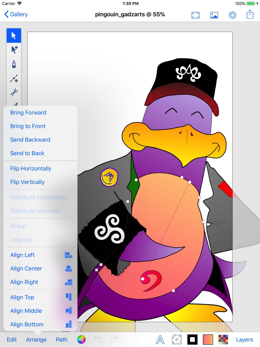The width and height of the screenshot is (260, 347).
Task: Open the black stroke color well
Action: point(192,339)
